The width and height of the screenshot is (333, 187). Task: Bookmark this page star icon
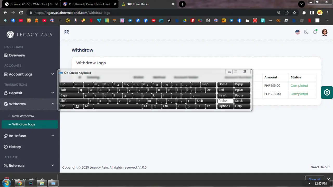click(x=294, y=12)
